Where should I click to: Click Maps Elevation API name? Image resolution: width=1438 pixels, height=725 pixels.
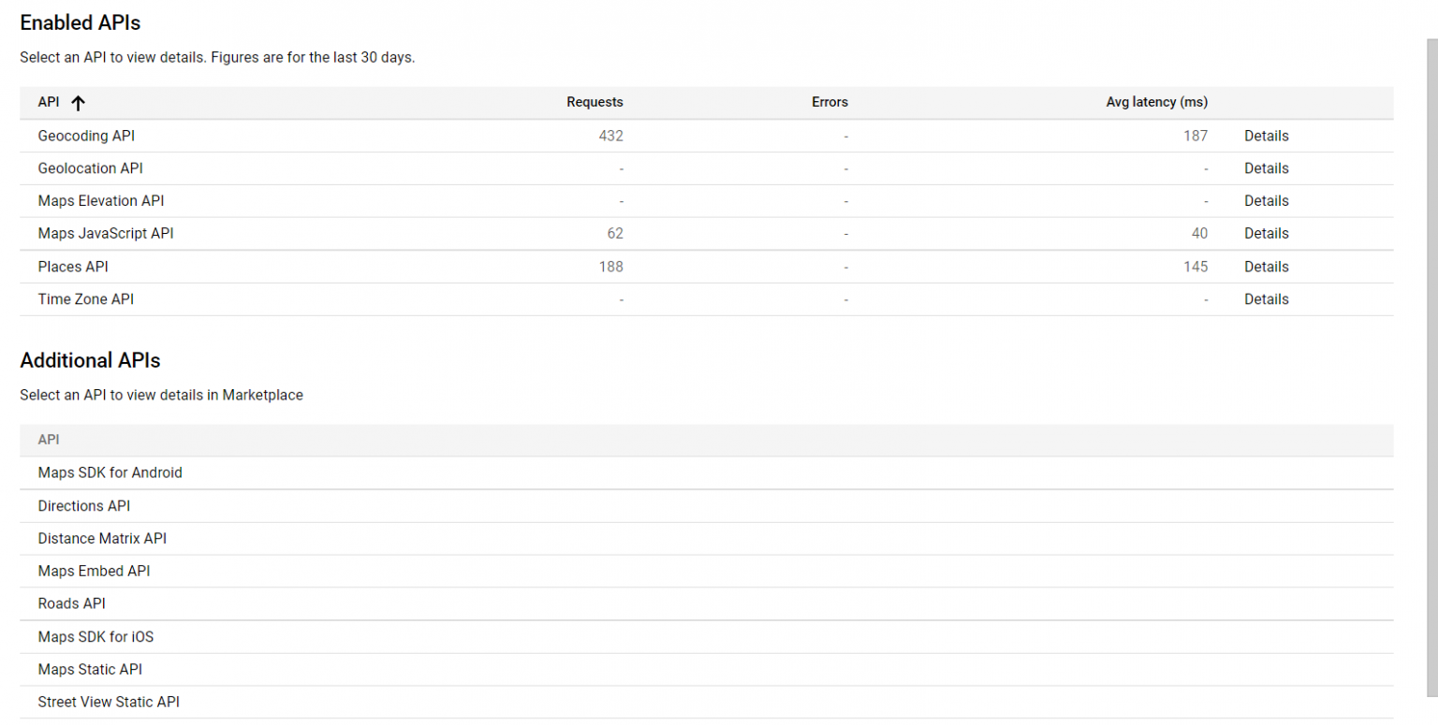[101, 201]
